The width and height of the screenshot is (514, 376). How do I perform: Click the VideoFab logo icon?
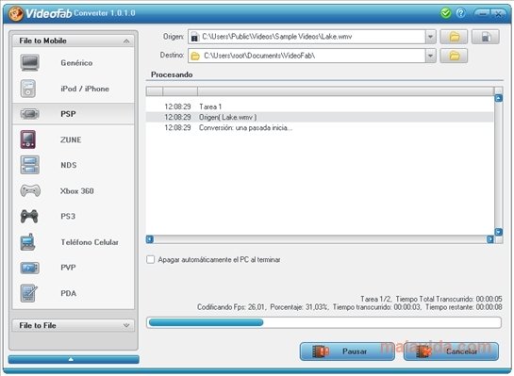[x=16, y=14]
